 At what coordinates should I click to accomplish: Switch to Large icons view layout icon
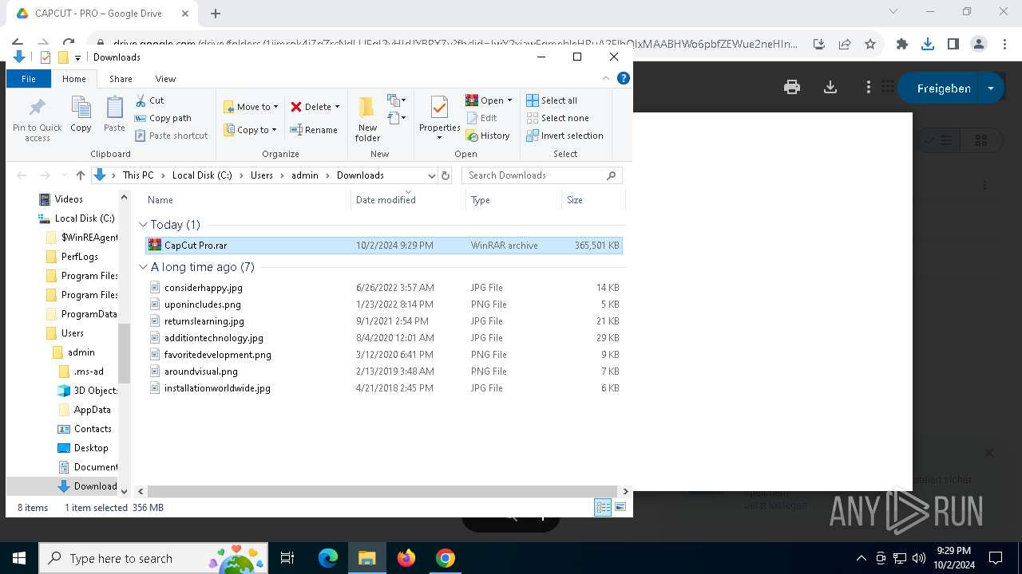(620, 507)
